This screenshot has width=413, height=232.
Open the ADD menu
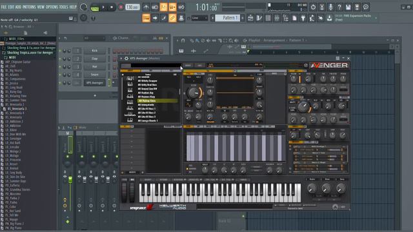[x=18, y=7]
